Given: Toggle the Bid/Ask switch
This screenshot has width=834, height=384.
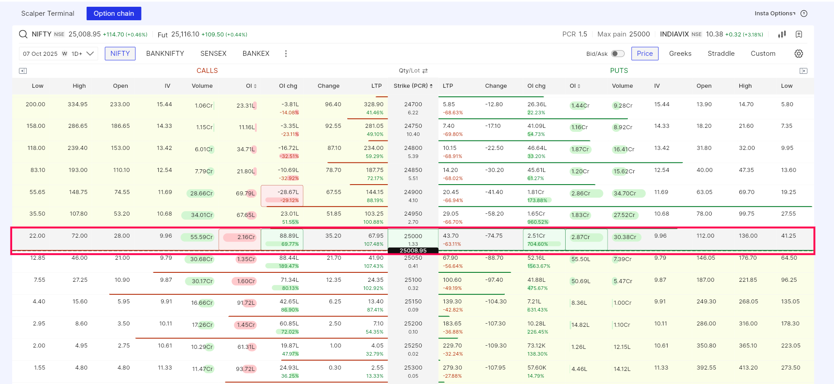Looking at the screenshot, I should 617,54.
